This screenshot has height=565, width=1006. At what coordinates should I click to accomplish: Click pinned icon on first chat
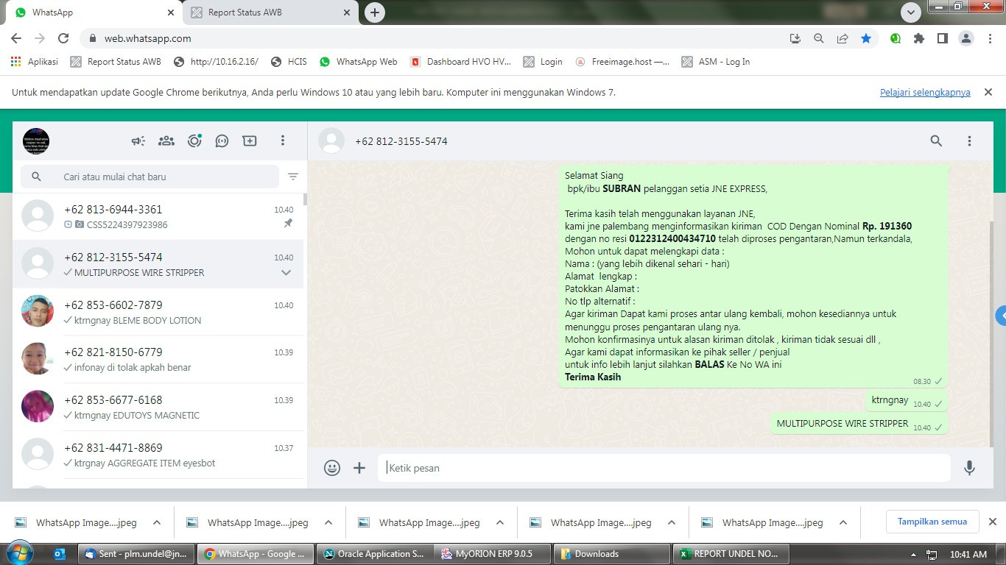(288, 224)
